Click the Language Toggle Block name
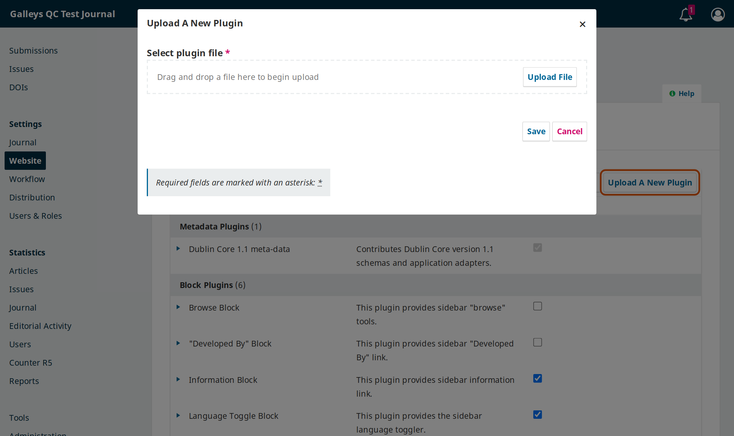 pos(234,416)
